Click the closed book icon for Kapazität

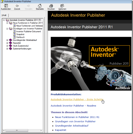[x=11, y=43]
